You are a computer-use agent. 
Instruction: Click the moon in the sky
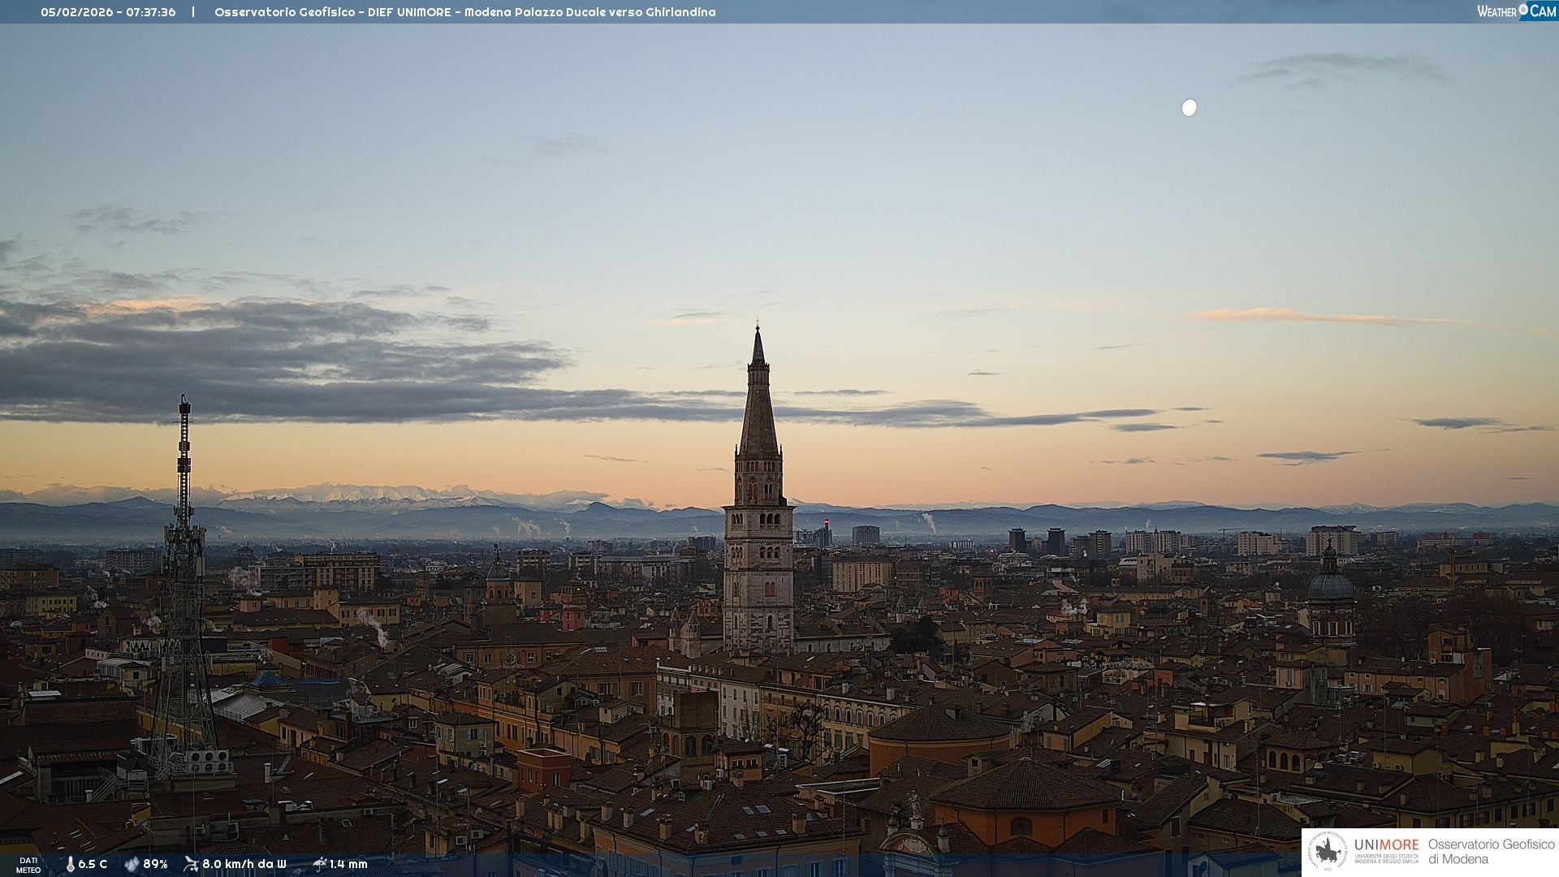click(1189, 108)
